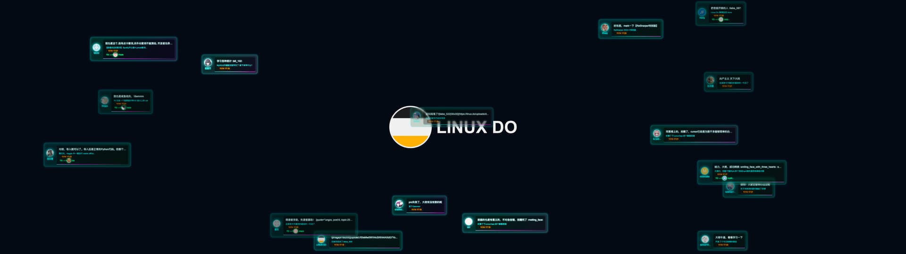906x254 pixels.
Task: Click the white avatar on the melting_face card
Action: click(x=469, y=221)
